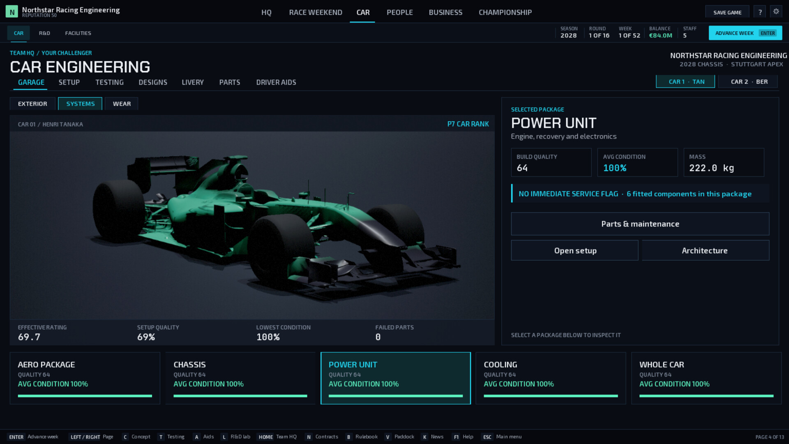Click the Chassis condition bar
This screenshot has width=789, height=444.
pyautogui.click(x=240, y=396)
